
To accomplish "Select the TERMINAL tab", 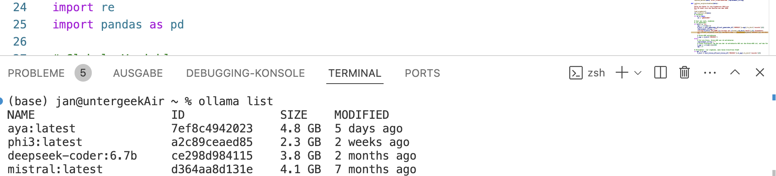I will tap(355, 73).
